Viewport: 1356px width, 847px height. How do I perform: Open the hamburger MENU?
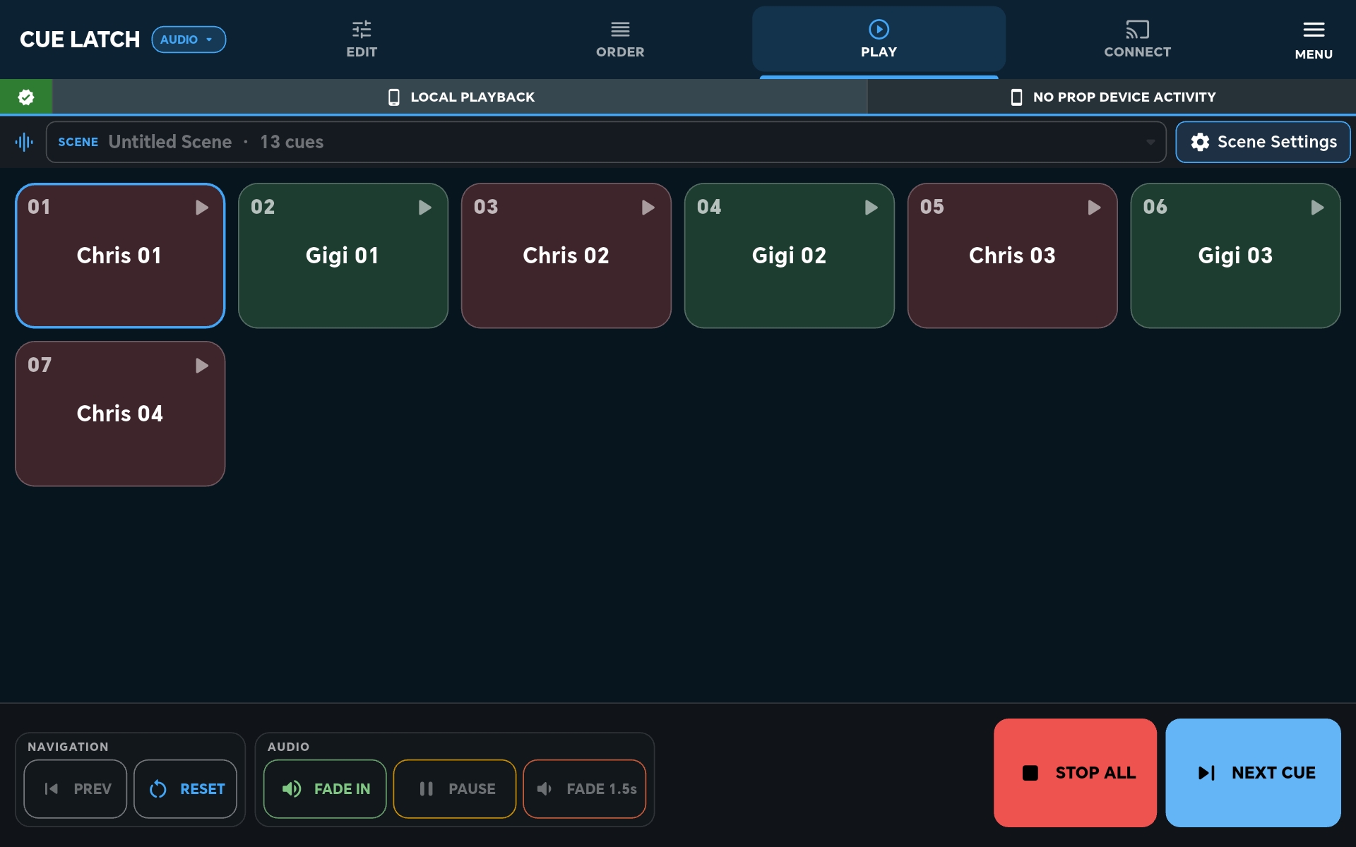tap(1314, 40)
